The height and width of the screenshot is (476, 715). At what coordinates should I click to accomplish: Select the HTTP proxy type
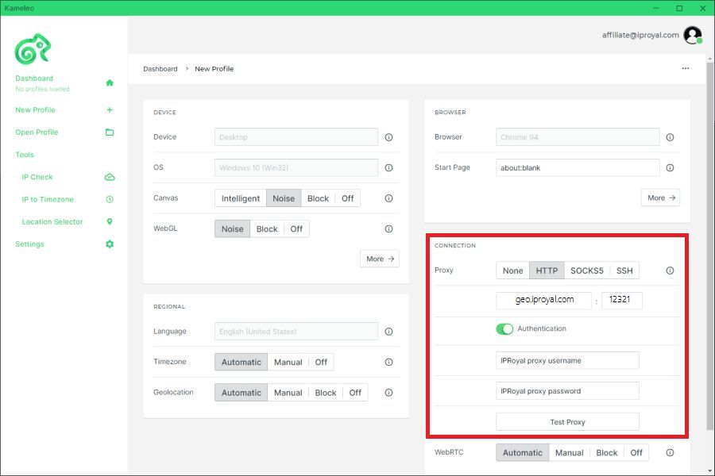click(547, 271)
